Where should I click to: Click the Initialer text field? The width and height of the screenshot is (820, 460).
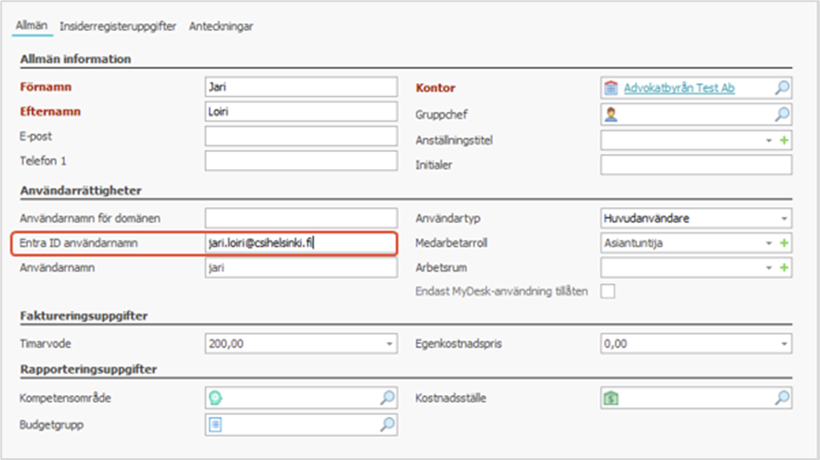coord(696,165)
